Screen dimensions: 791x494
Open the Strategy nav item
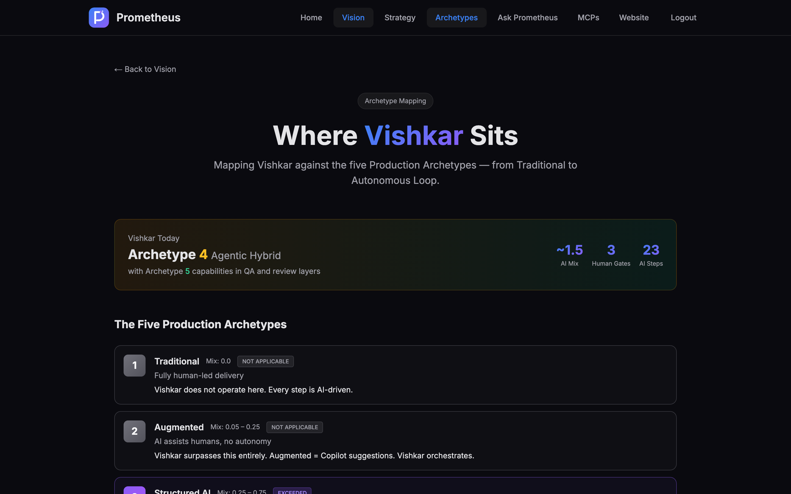[x=400, y=18]
